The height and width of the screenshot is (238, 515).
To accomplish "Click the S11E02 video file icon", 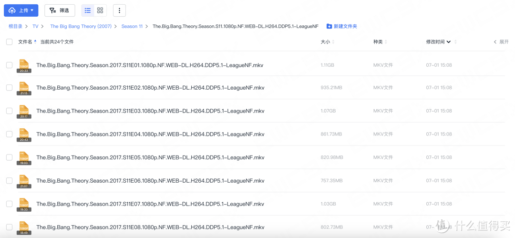I will [24, 88].
